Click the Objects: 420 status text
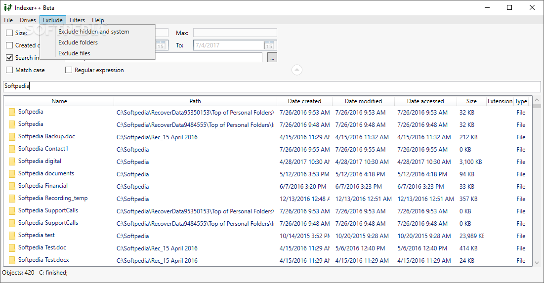Screen dimensions: 544x283 point(18,273)
